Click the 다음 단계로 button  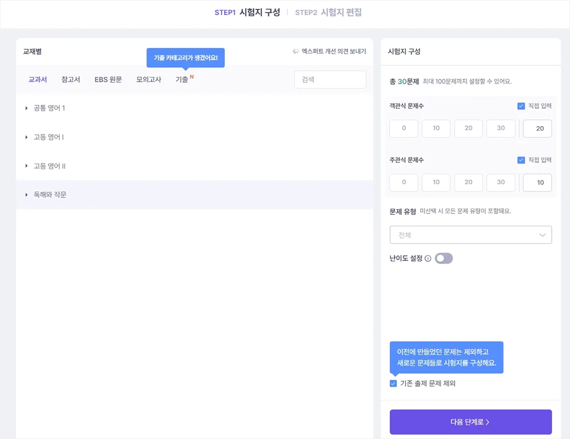click(471, 422)
